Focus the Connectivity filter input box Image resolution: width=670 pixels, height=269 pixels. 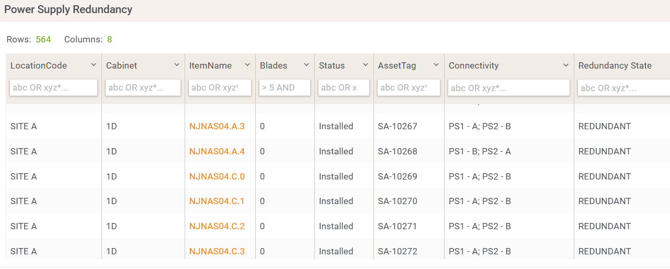[508, 87]
